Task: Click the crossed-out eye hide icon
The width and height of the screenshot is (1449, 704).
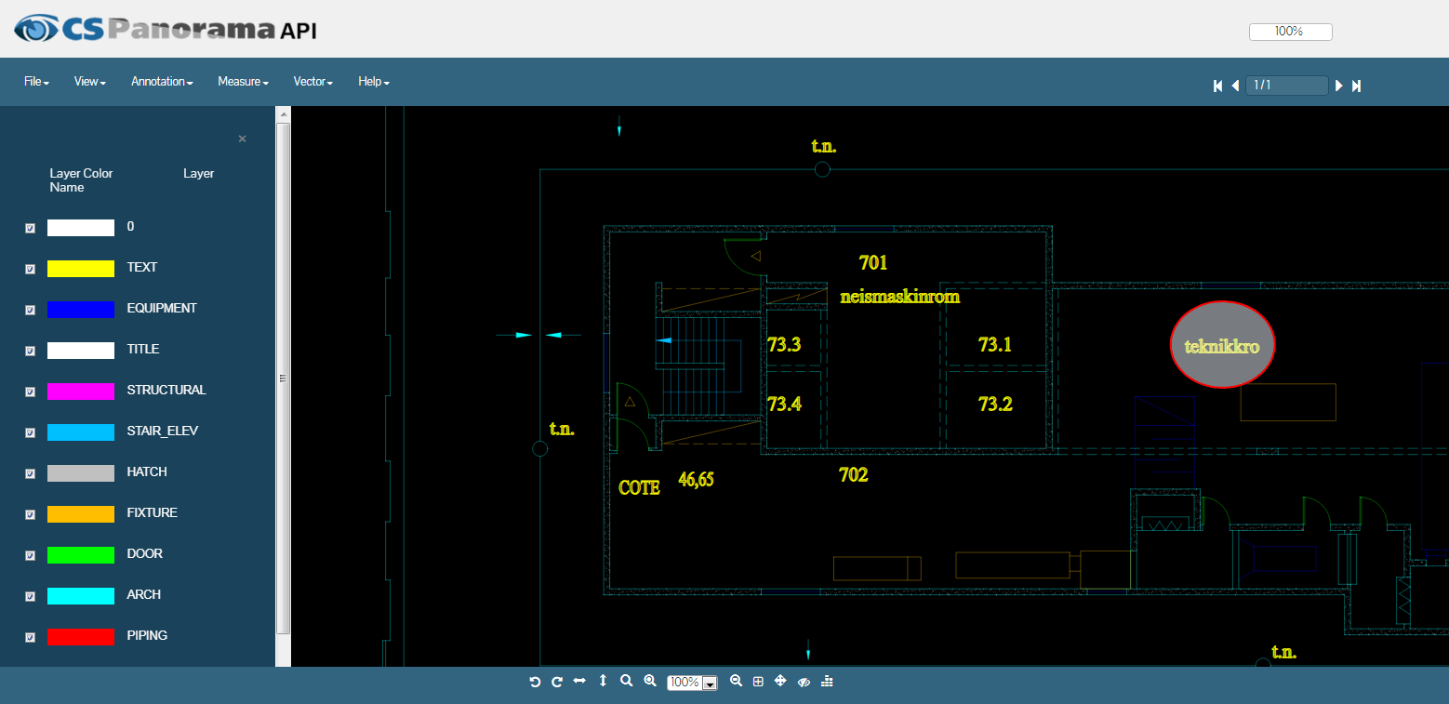Action: [804, 682]
